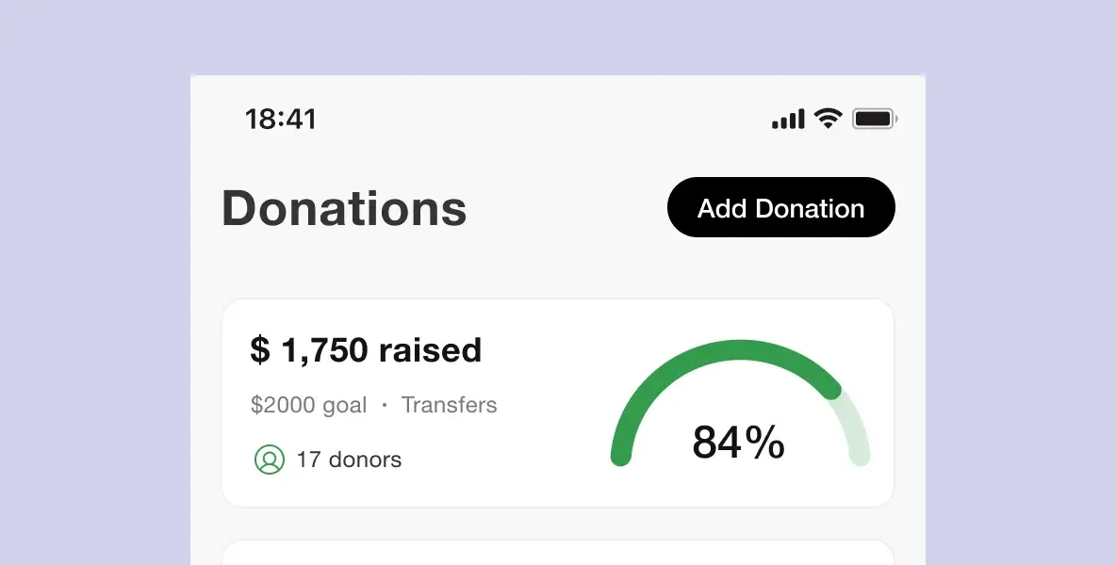Tap the cellular signal strength icon
This screenshot has width=1116, height=565.
788,119
